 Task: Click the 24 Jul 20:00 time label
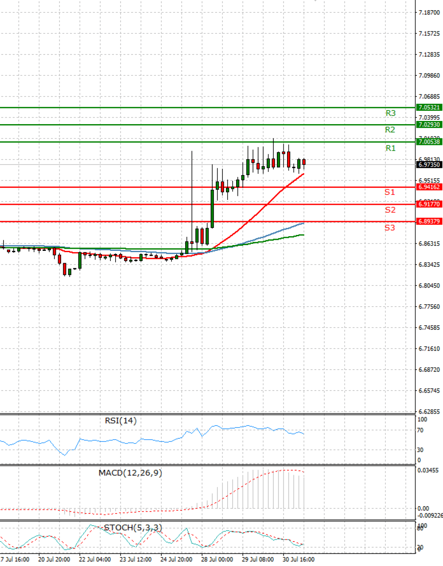(x=176, y=559)
